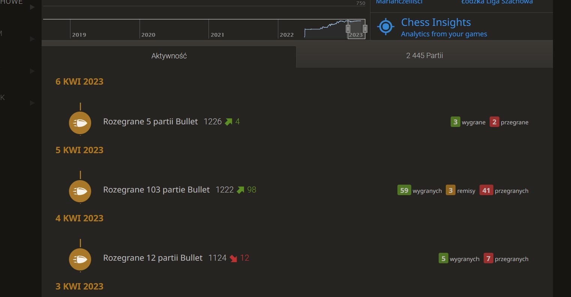Image resolution: width=571 pixels, height=297 pixels.
Task: Switch to the Aktywność tab
Action: tap(169, 56)
